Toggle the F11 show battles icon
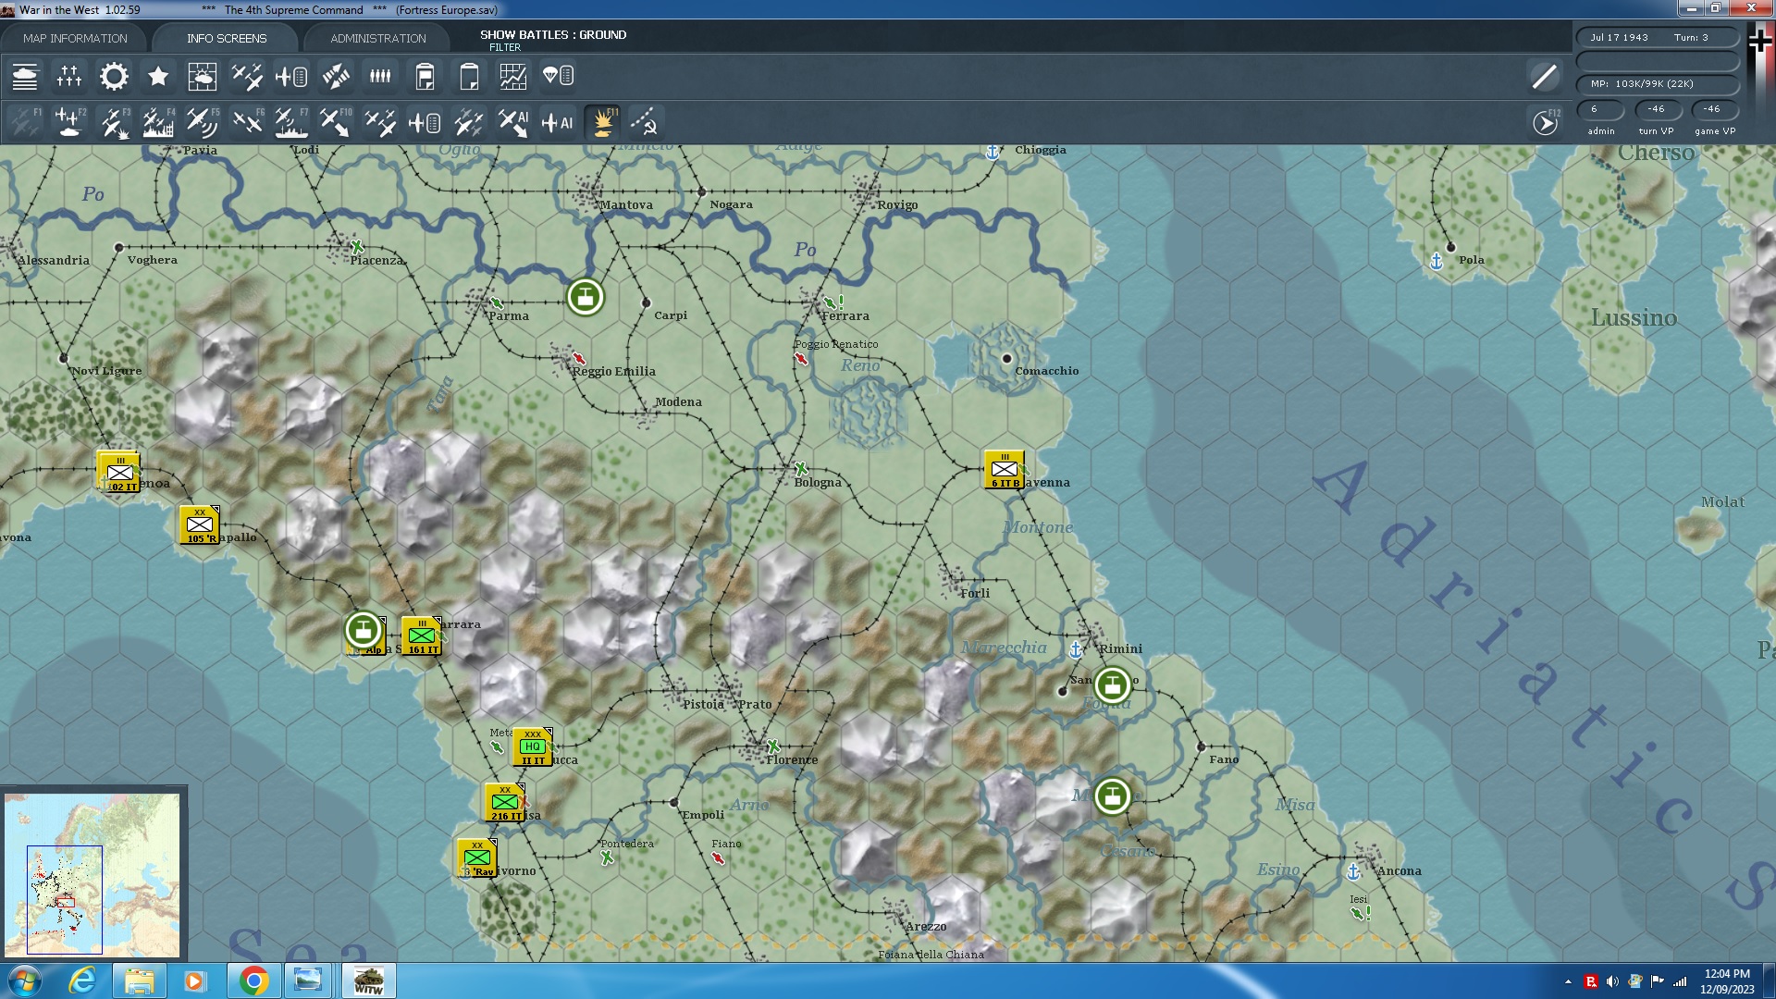 [603, 122]
